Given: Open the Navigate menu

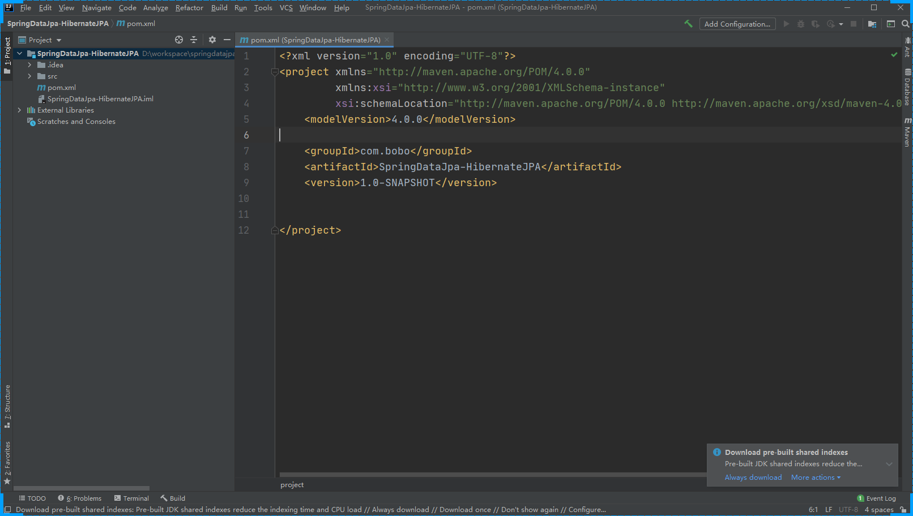Looking at the screenshot, I should pyautogui.click(x=97, y=7).
